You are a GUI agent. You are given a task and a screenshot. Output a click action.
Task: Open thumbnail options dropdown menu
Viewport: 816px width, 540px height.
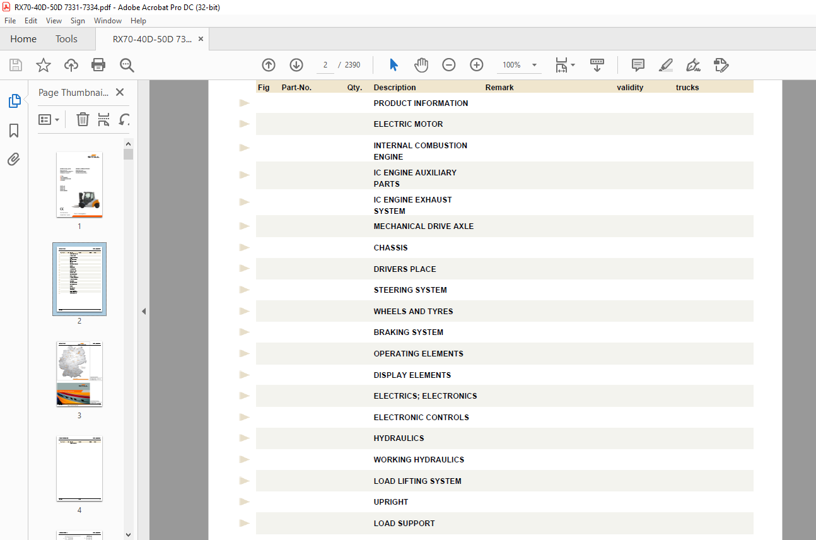tap(49, 119)
